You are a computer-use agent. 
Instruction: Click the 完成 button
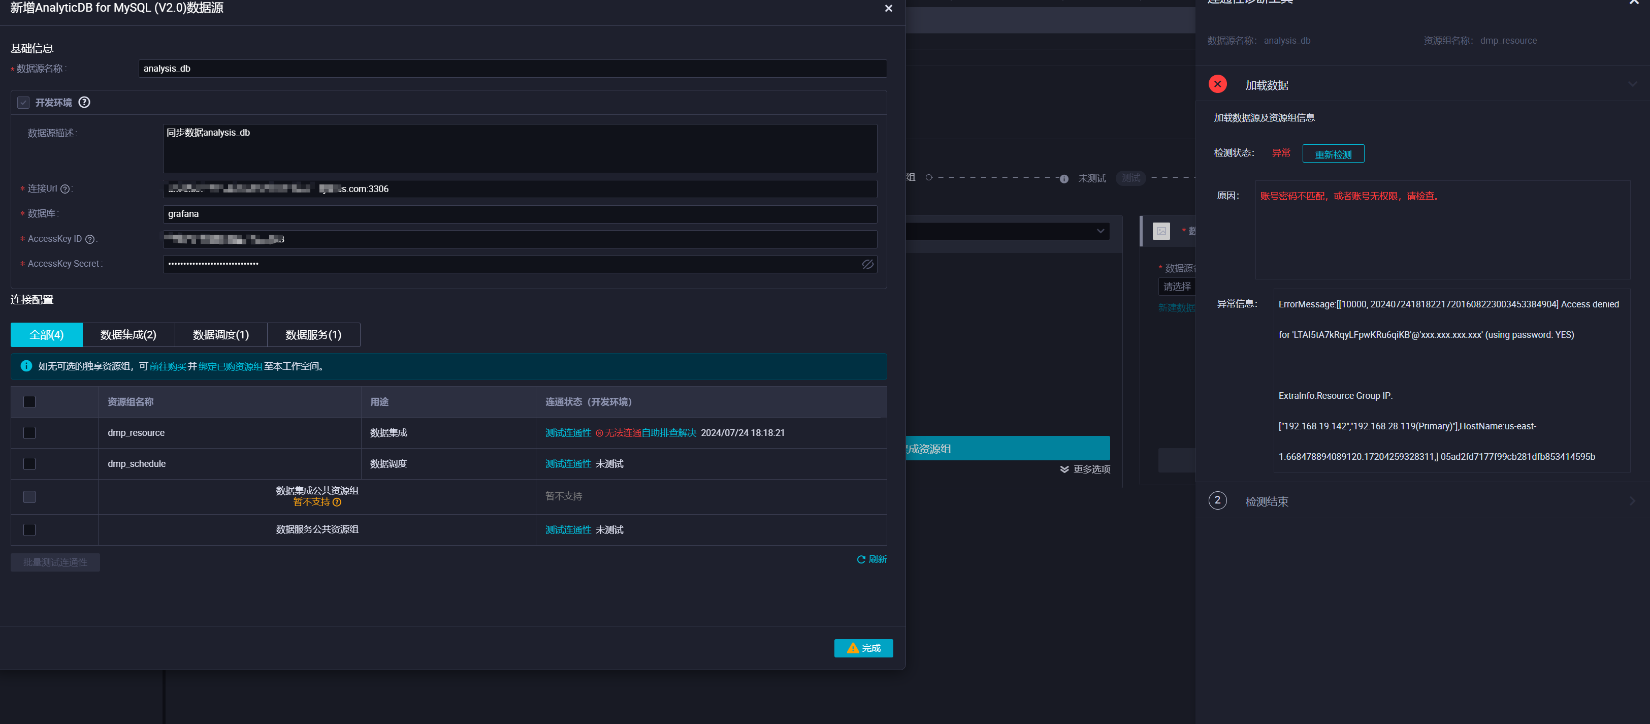tap(863, 648)
